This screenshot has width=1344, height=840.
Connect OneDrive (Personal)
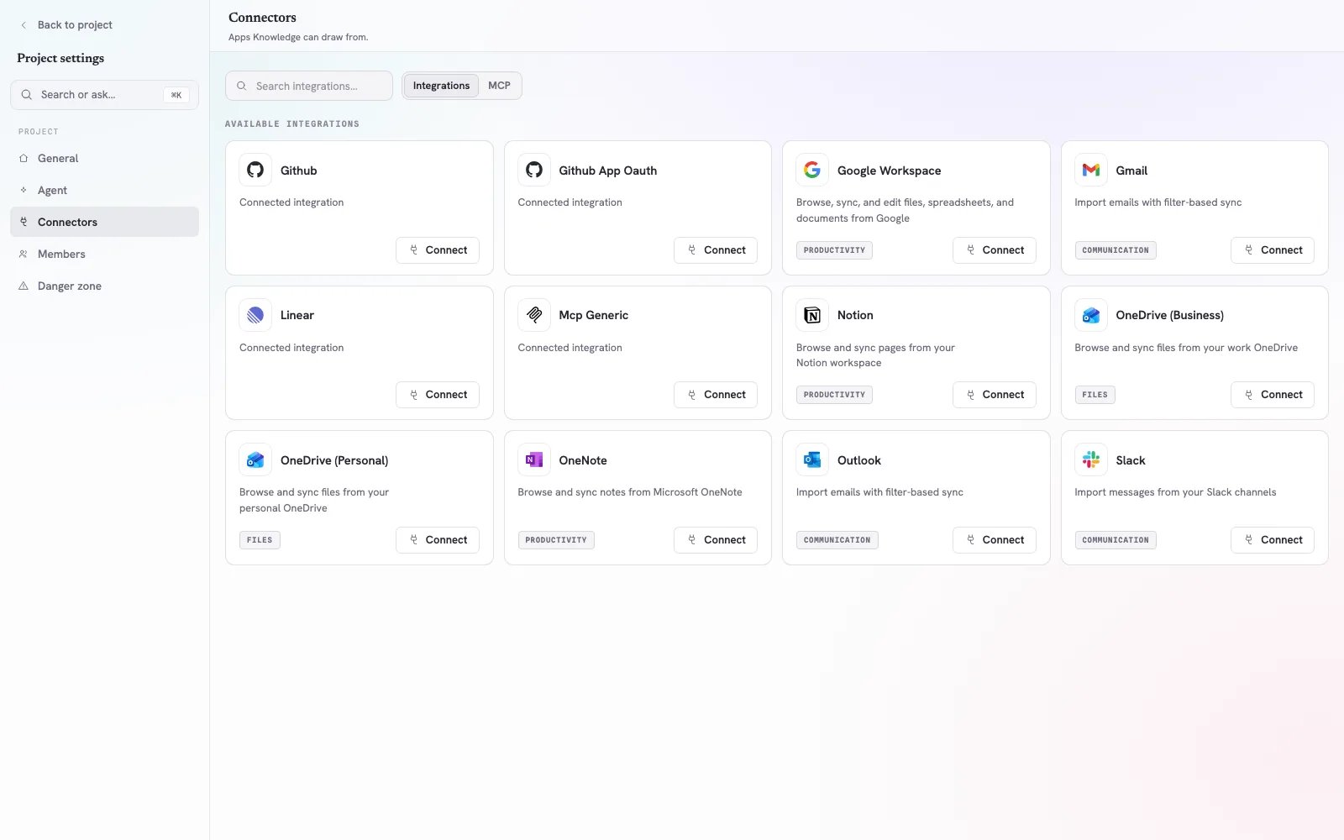438,540
